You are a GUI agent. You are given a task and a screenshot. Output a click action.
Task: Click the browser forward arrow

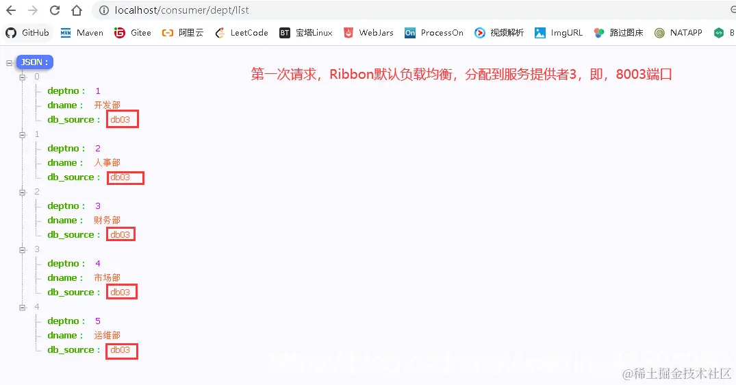pos(33,10)
